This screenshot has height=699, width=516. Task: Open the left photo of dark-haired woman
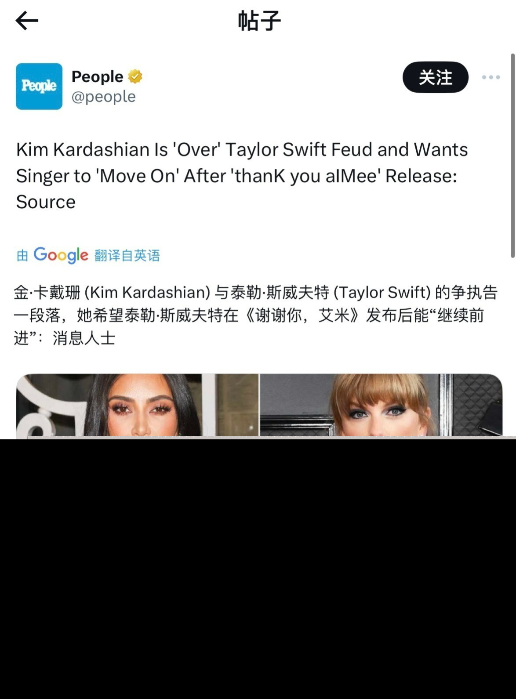point(138,405)
